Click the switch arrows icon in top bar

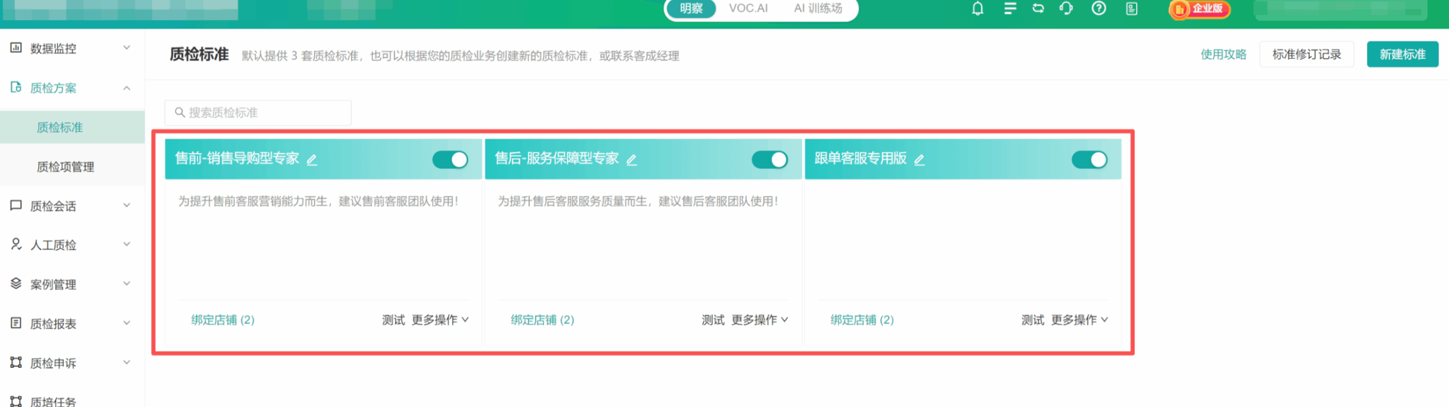1038,8
